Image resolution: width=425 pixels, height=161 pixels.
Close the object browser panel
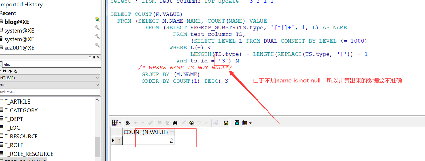pyautogui.click(x=98, y=57)
